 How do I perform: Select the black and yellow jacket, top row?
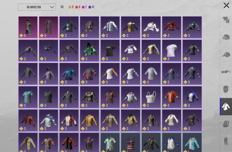(130, 27)
